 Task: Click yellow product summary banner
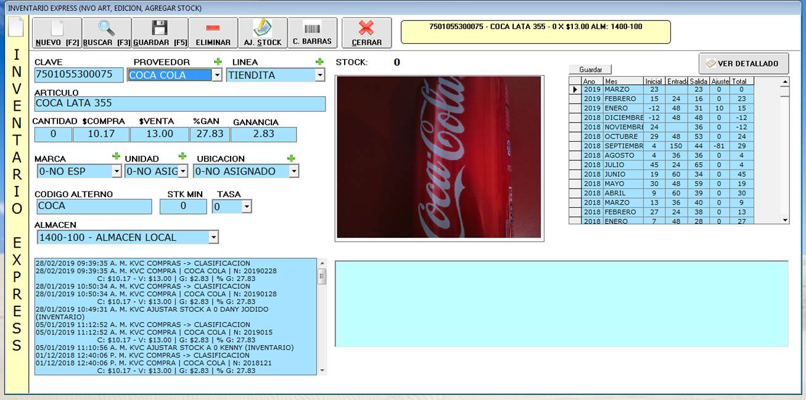click(x=535, y=32)
